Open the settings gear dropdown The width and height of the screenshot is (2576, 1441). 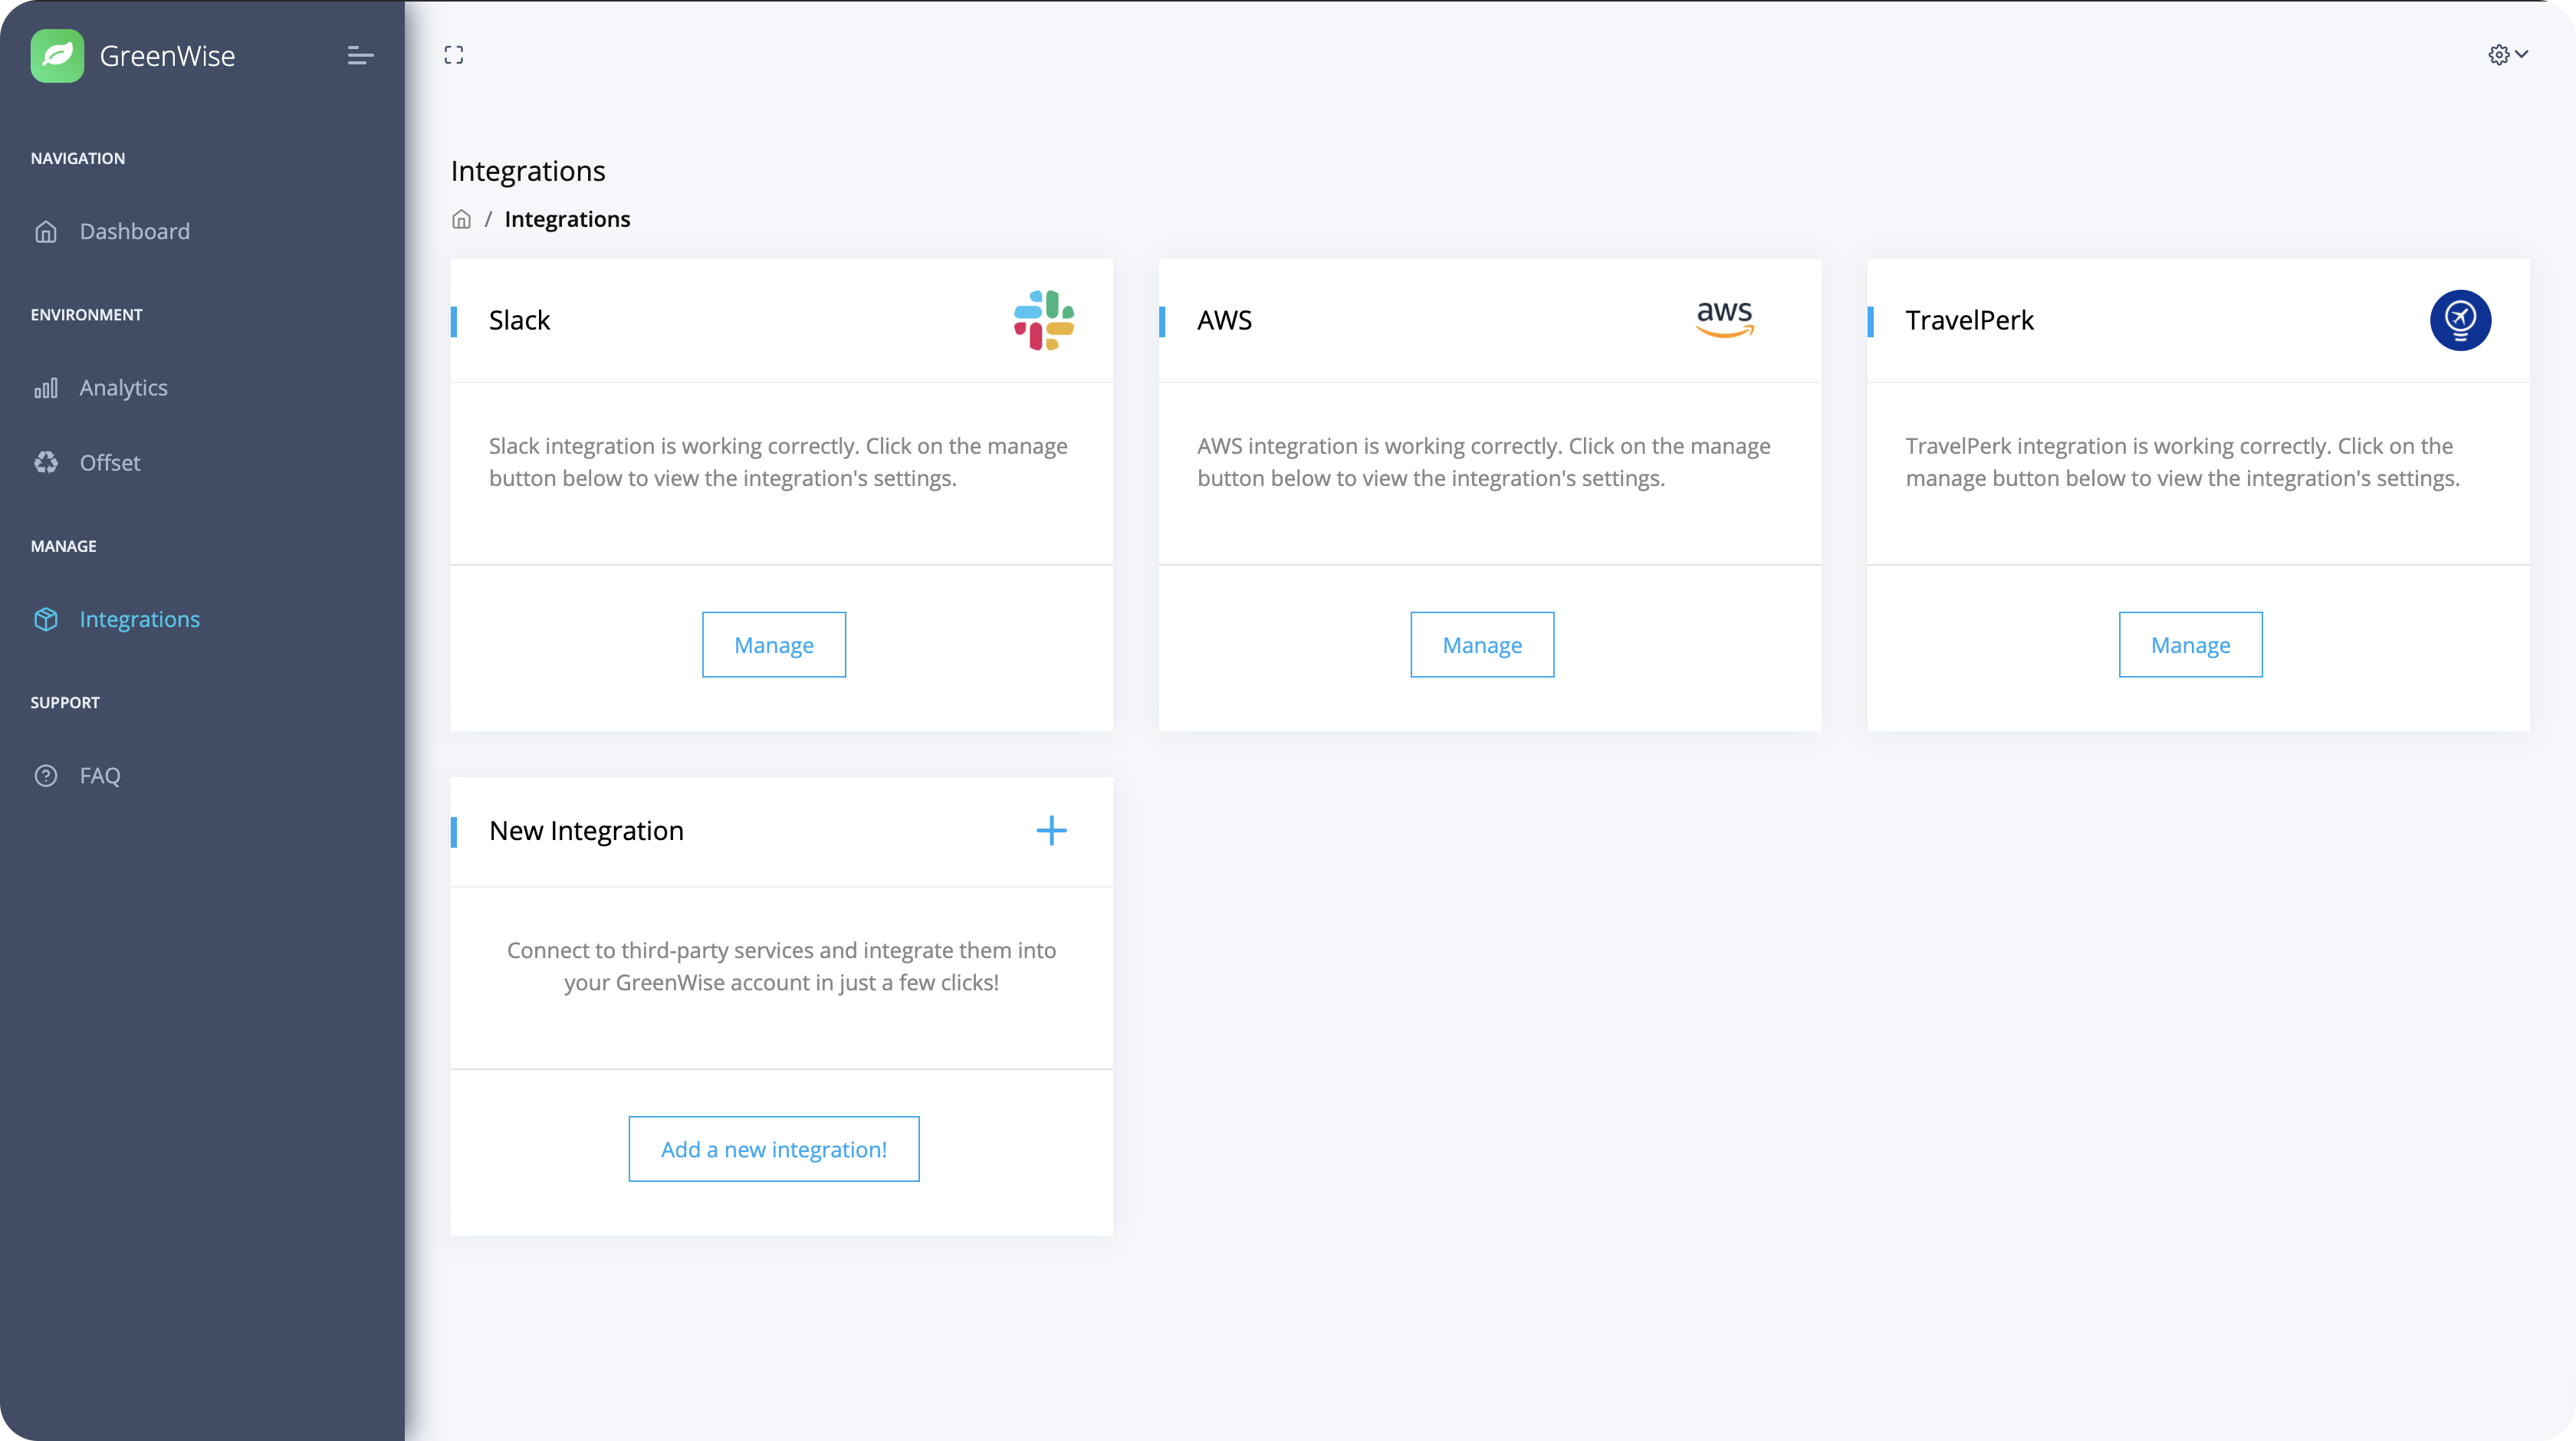(x=2508, y=55)
